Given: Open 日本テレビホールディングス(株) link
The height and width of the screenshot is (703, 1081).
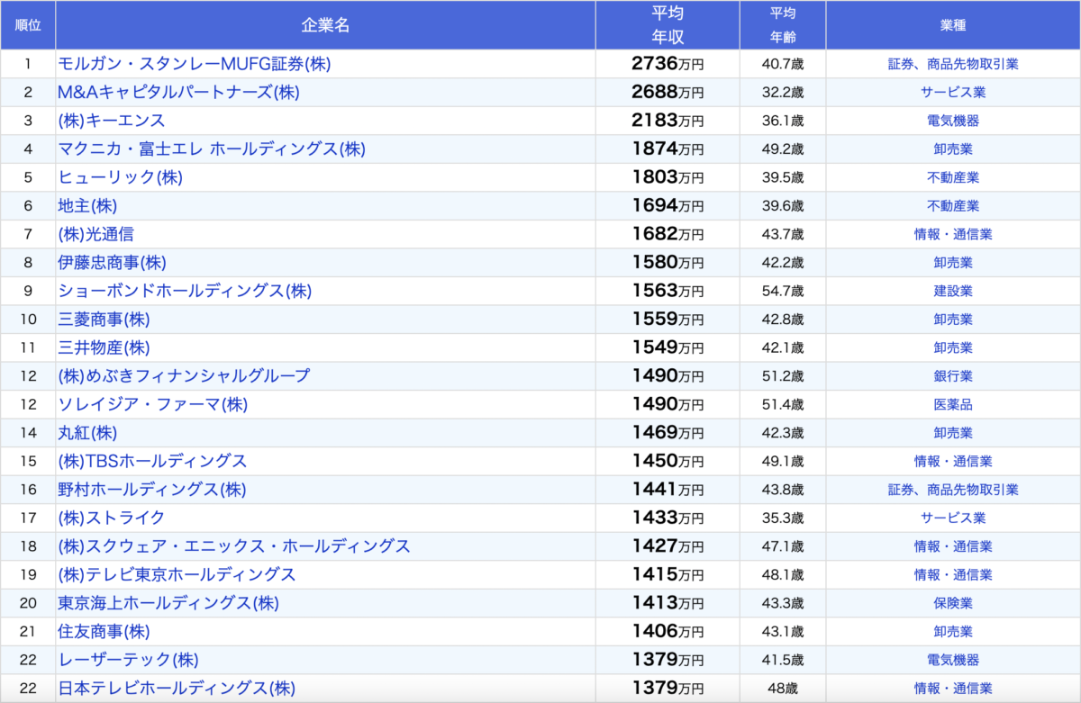Looking at the screenshot, I should [177, 688].
